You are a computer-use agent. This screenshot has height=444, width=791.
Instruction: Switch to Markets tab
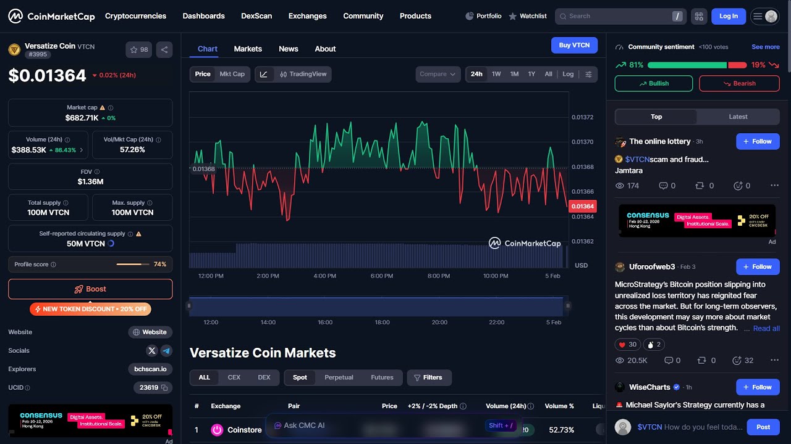point(248,49)
